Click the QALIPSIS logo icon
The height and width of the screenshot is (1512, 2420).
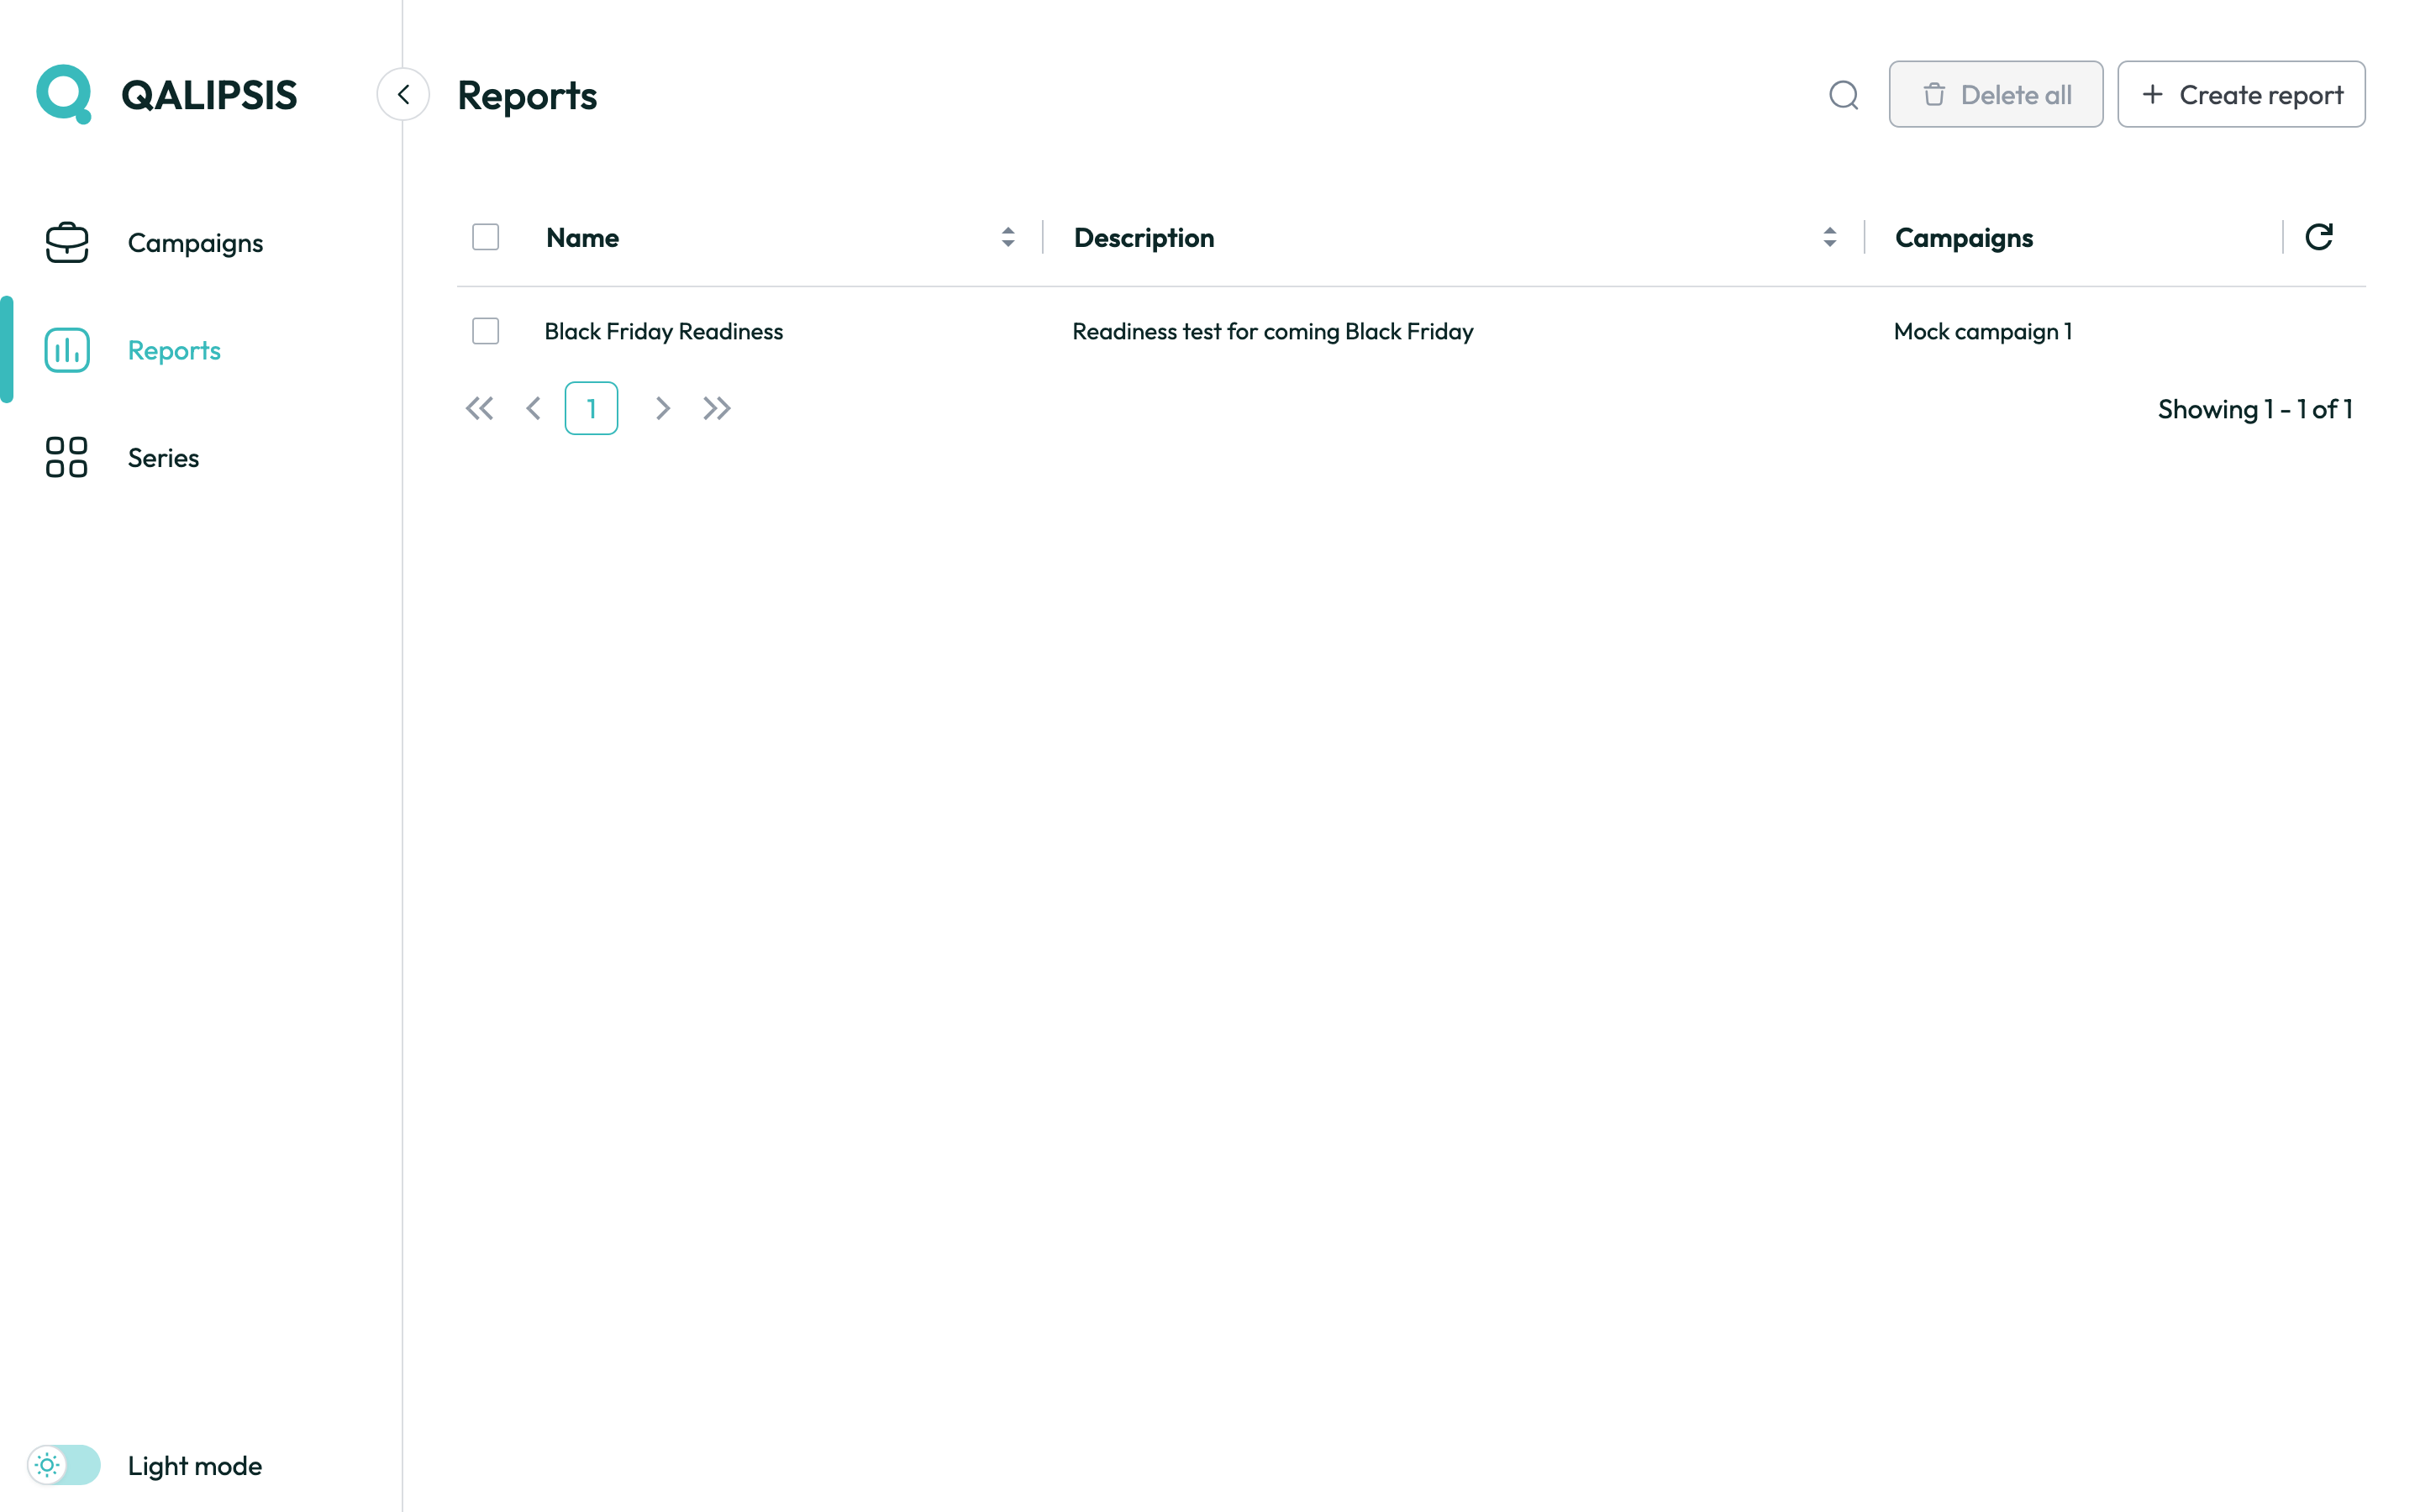tap(64, 94)
